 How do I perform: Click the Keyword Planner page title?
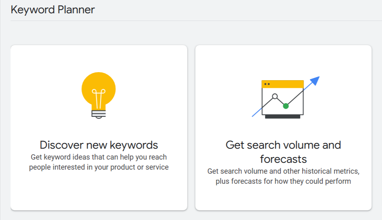[x=52, y=10]
